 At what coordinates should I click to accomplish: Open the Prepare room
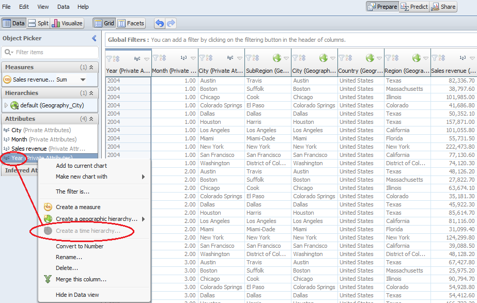(x=382, y=7)
